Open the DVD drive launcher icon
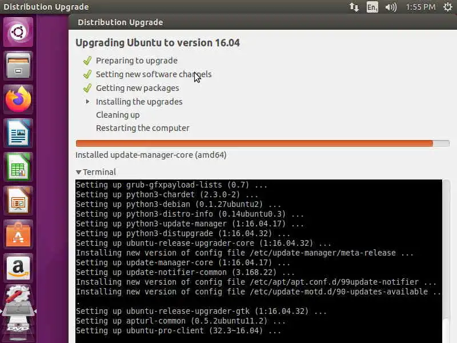 coord(18,326)
